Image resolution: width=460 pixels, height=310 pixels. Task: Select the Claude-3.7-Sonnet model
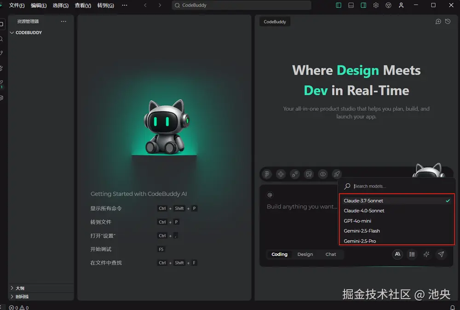pyautogui.click(x=397, y=201)
